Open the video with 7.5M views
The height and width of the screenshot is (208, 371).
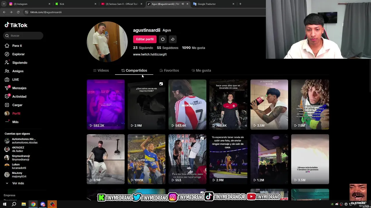click(x=310, y=105)
